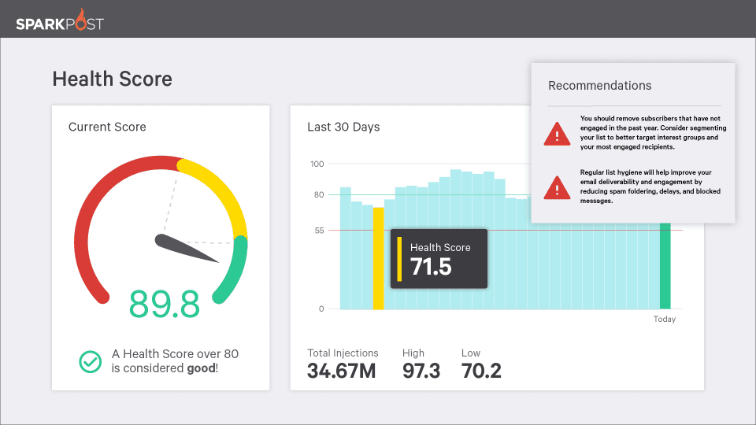
Task: Click the green checkmark circle icon
Action: click(x=90, y=361)
